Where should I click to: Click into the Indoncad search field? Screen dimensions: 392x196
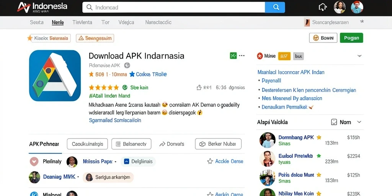[x=173, y=7]
